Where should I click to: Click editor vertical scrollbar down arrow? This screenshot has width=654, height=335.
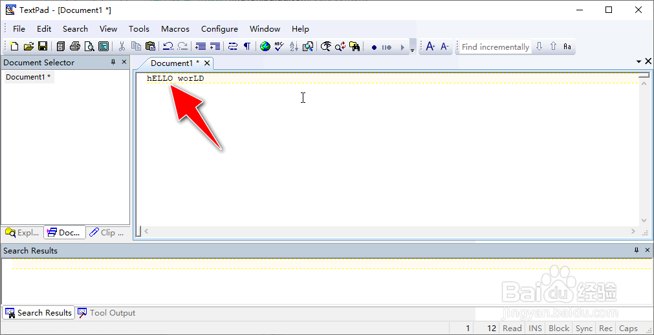click(644, 221)
